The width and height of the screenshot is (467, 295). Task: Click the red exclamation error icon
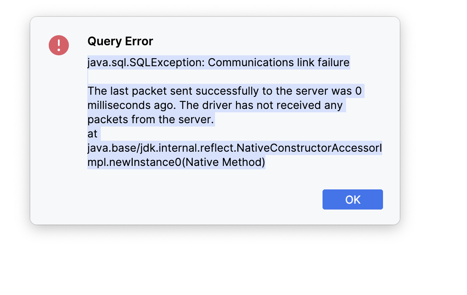pos(59,45)
